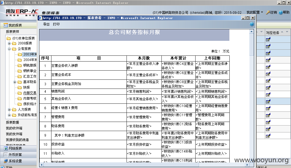The height and width of the screenshot is (168, 291).
Task: Click the 本月数 column header
Action: pyautogui.click(x=144, y=58)
